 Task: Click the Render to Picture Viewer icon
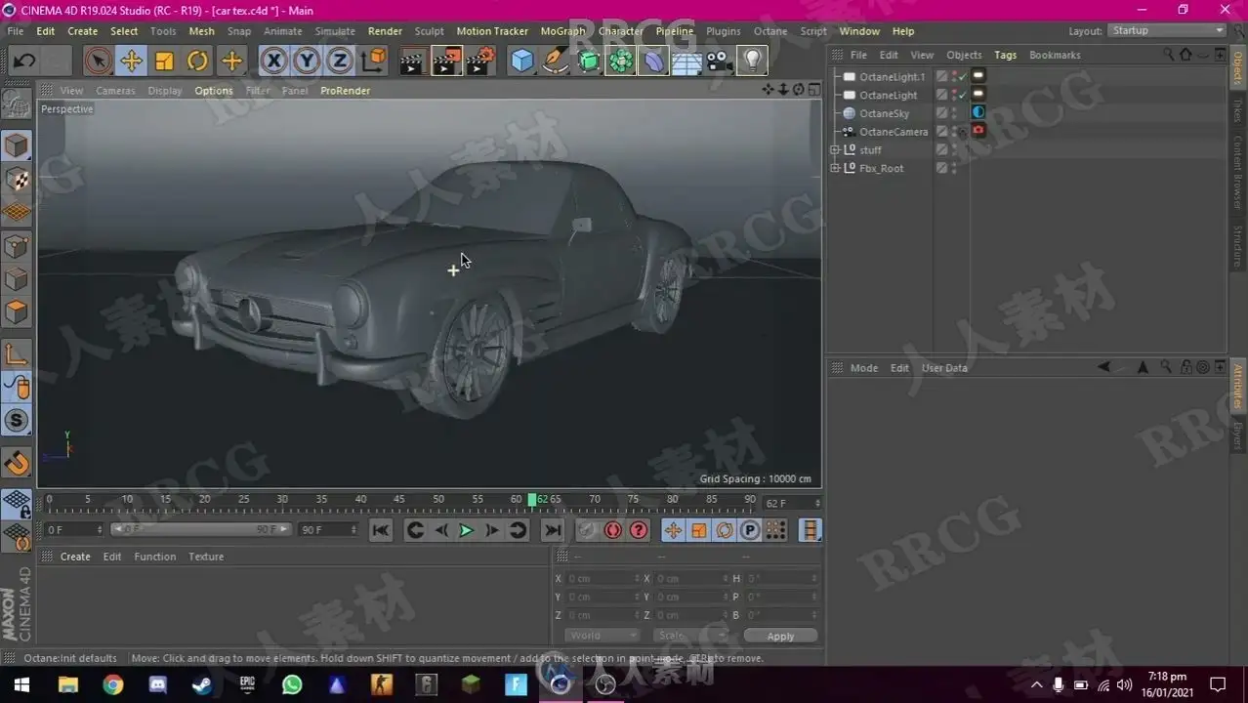pos(446,62)
